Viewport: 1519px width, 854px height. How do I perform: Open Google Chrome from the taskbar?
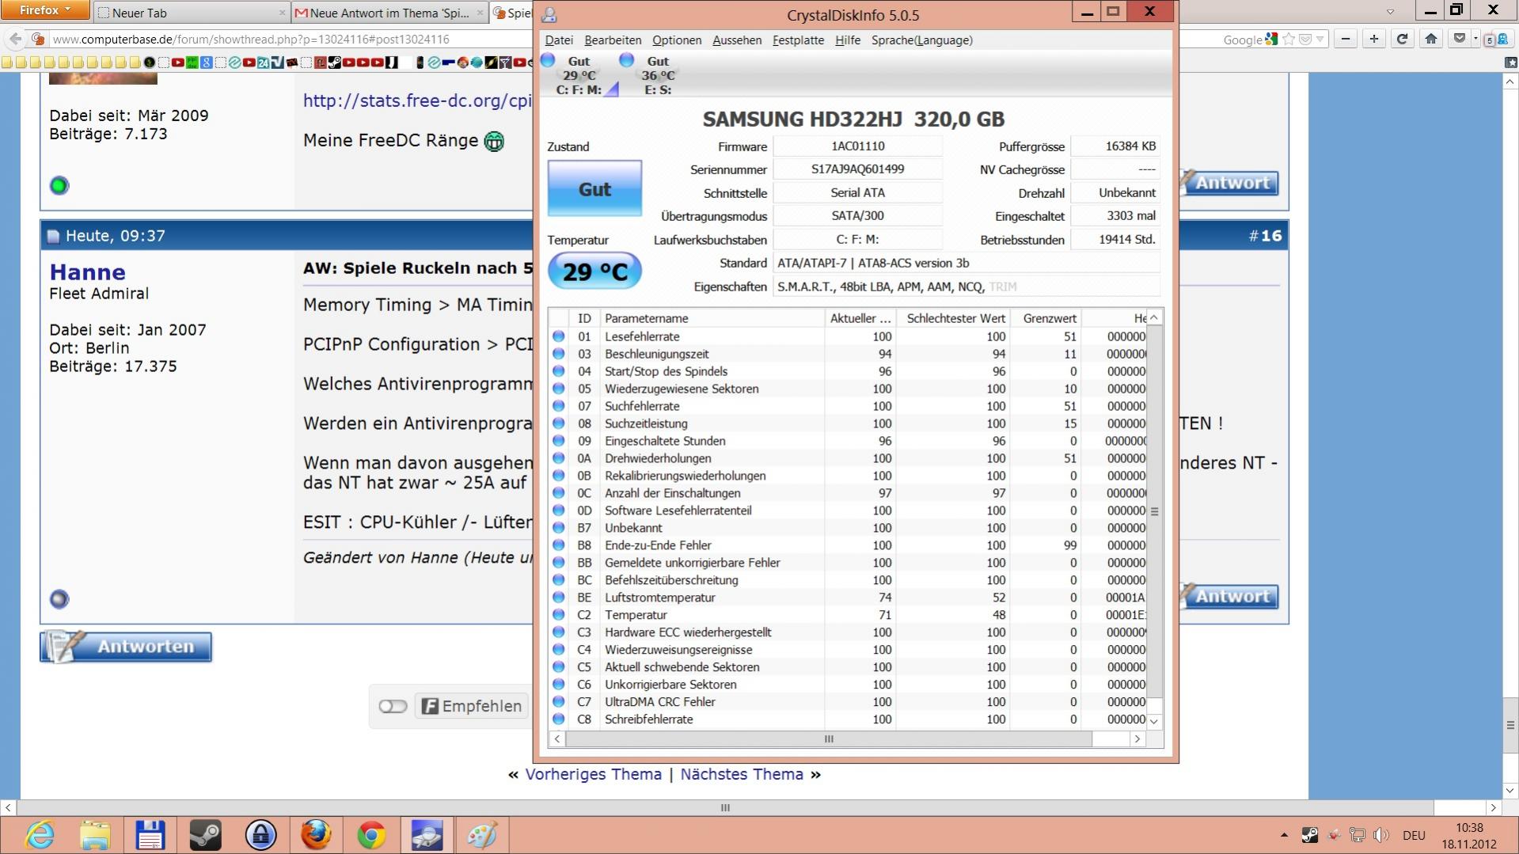371,835
